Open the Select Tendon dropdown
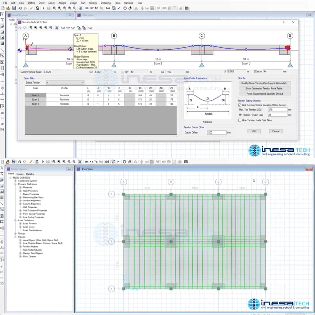This screenshot has height=315, width=315. [x=65, y=83]
